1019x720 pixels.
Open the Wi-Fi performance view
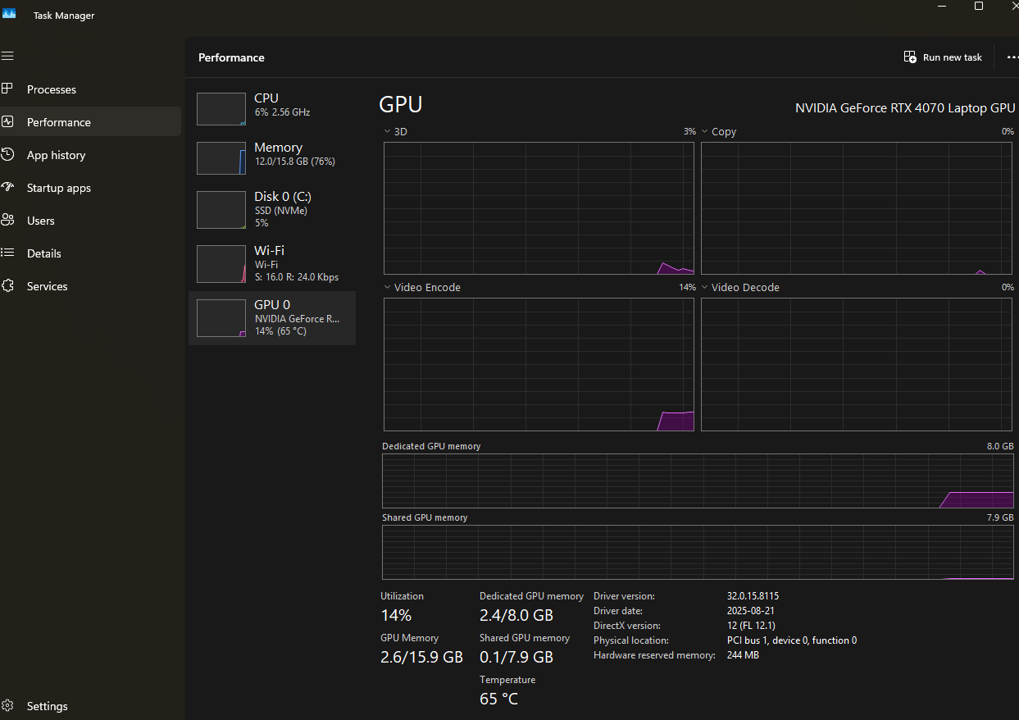(271, 263)
